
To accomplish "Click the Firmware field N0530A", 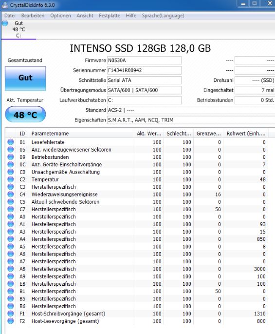I will pos(144,60).
